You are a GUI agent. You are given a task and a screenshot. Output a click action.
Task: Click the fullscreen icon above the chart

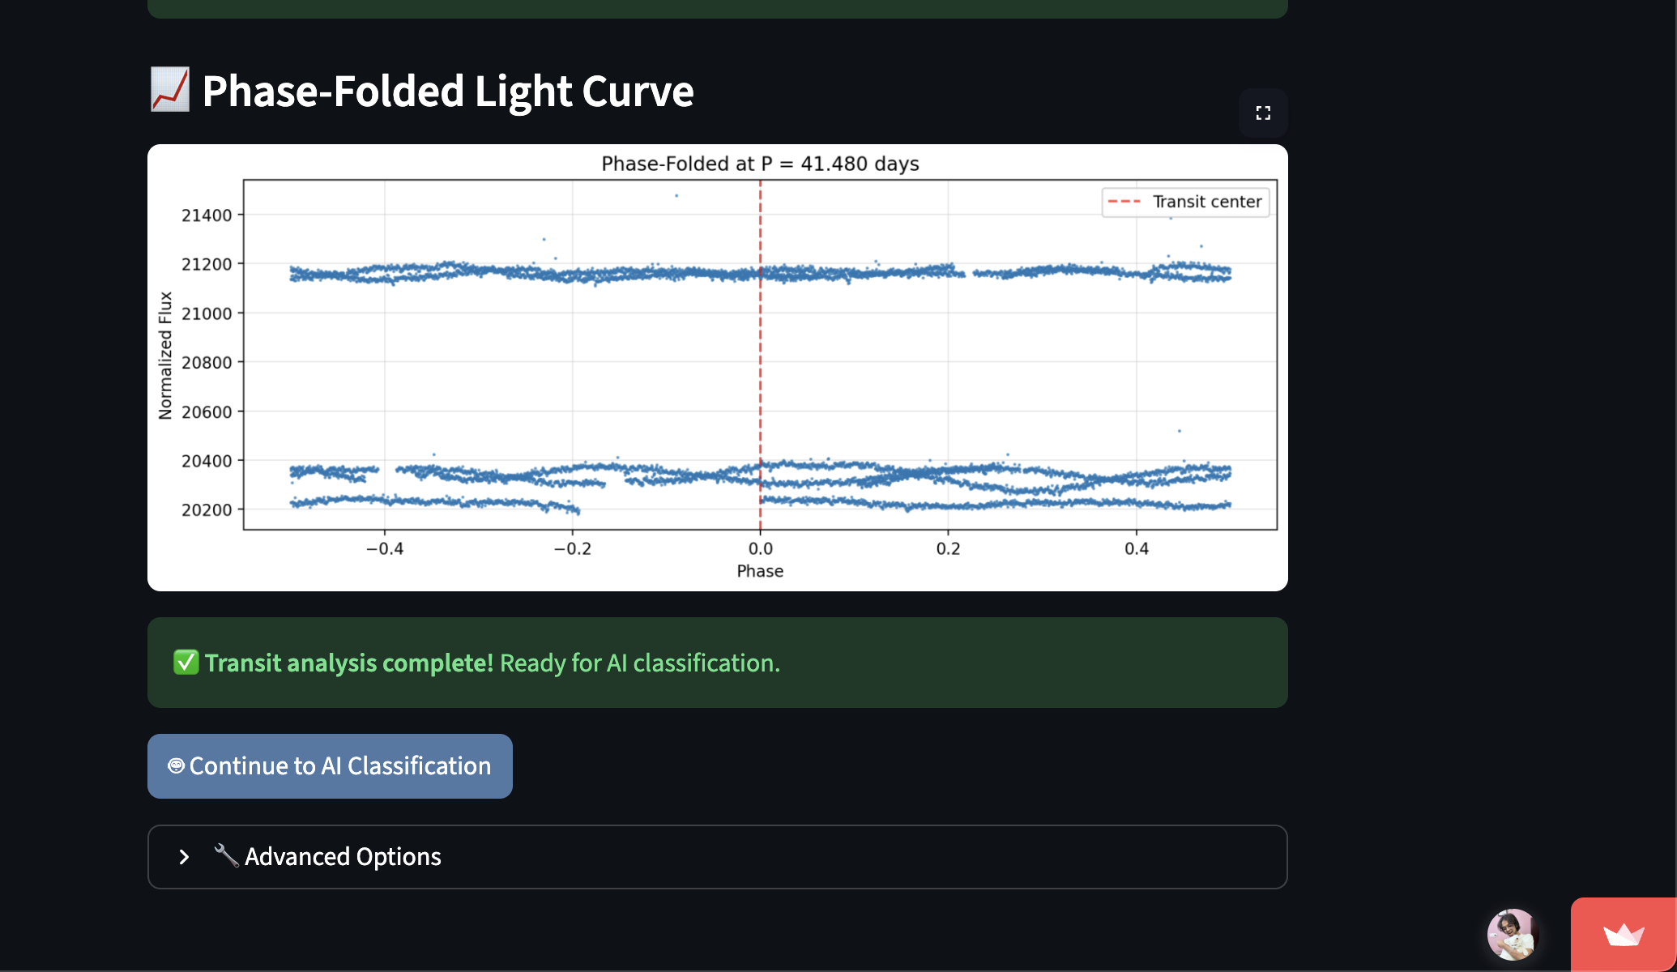[x=1262, y=113]
